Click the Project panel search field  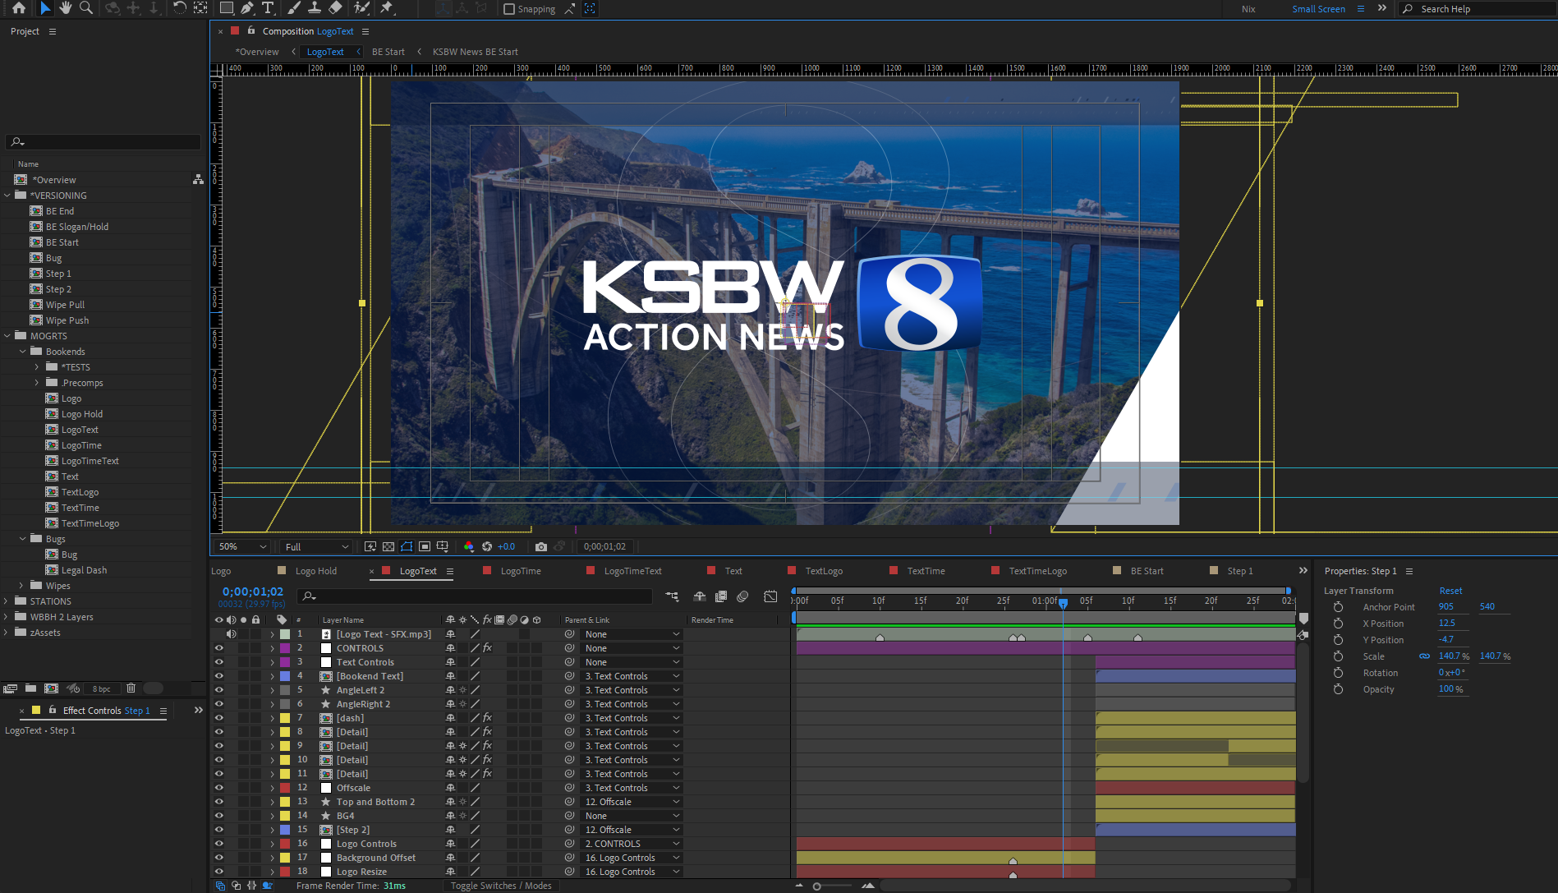click(x=103, y=142)
